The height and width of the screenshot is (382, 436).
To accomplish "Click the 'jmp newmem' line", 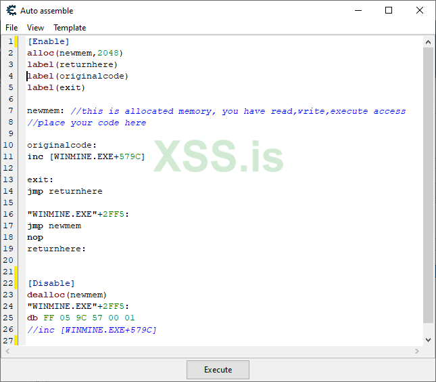I will pos(54,226).
